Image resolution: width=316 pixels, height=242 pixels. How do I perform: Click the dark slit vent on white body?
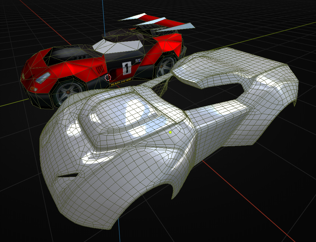(68, 175)
